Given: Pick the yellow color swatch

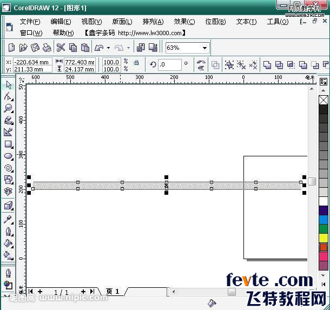Looking at the screenshot, I should click(x=324, y=238).
